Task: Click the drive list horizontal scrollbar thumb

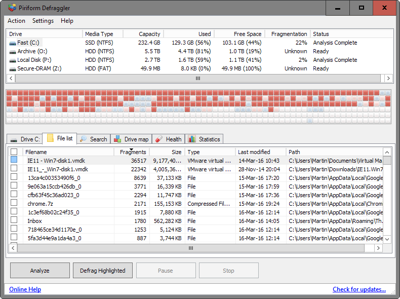Action: (198, 79)
